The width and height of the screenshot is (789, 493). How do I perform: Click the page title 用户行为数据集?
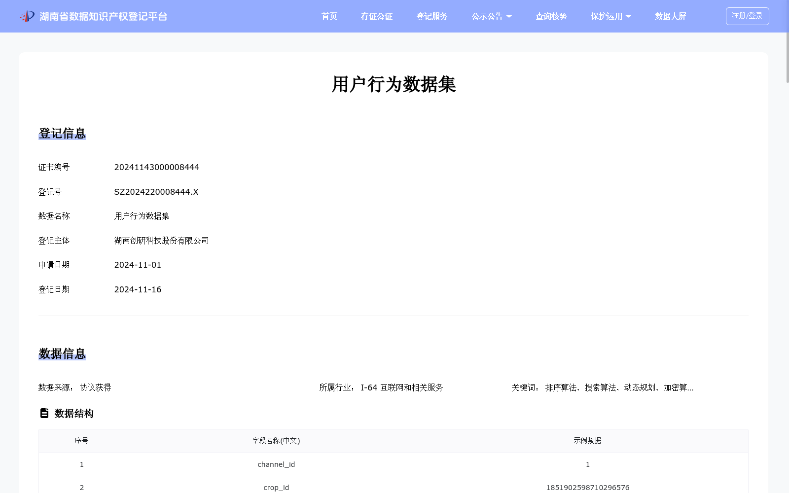[x=394, y=84]
